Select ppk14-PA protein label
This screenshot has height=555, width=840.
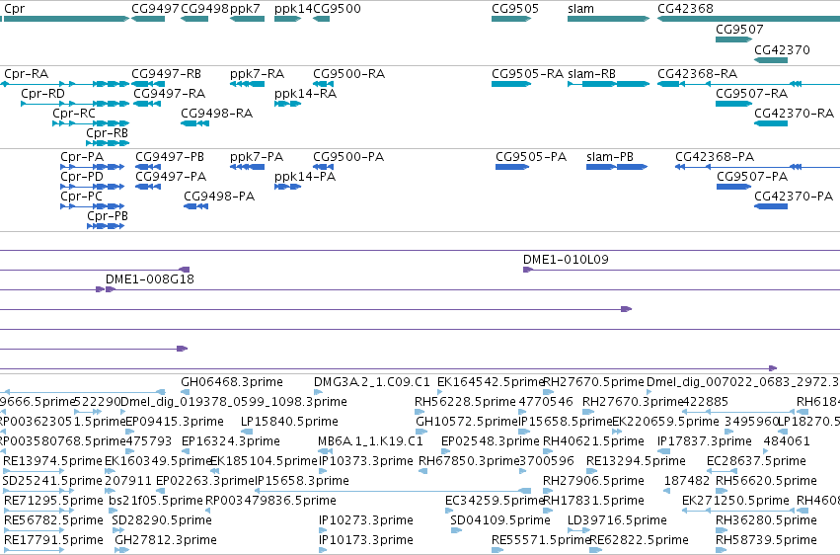(305, 177)
